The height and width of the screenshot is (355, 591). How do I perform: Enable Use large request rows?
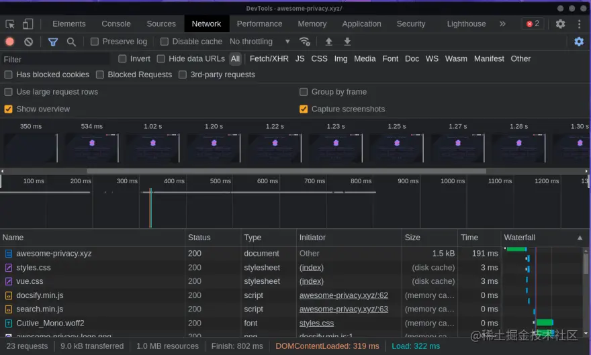(8, 92)
